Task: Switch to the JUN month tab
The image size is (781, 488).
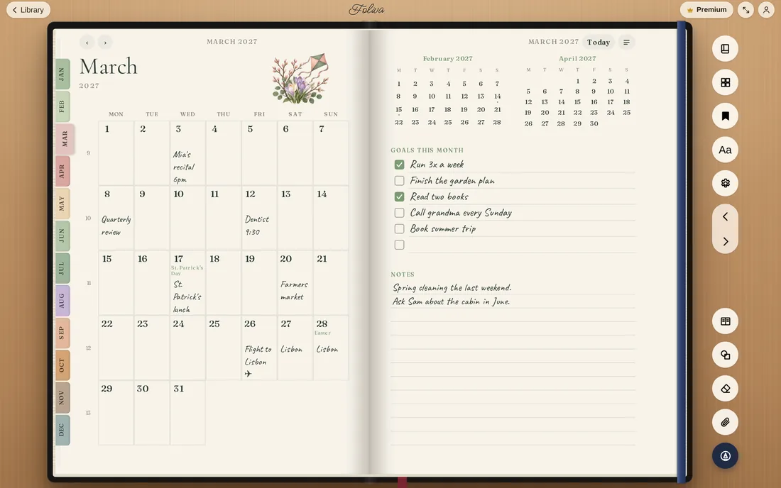Action: (x=62, y=235)
